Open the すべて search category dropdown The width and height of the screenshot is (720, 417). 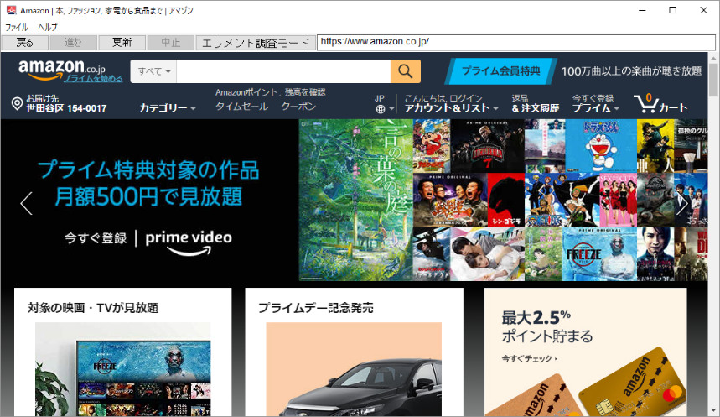(154, 71)
